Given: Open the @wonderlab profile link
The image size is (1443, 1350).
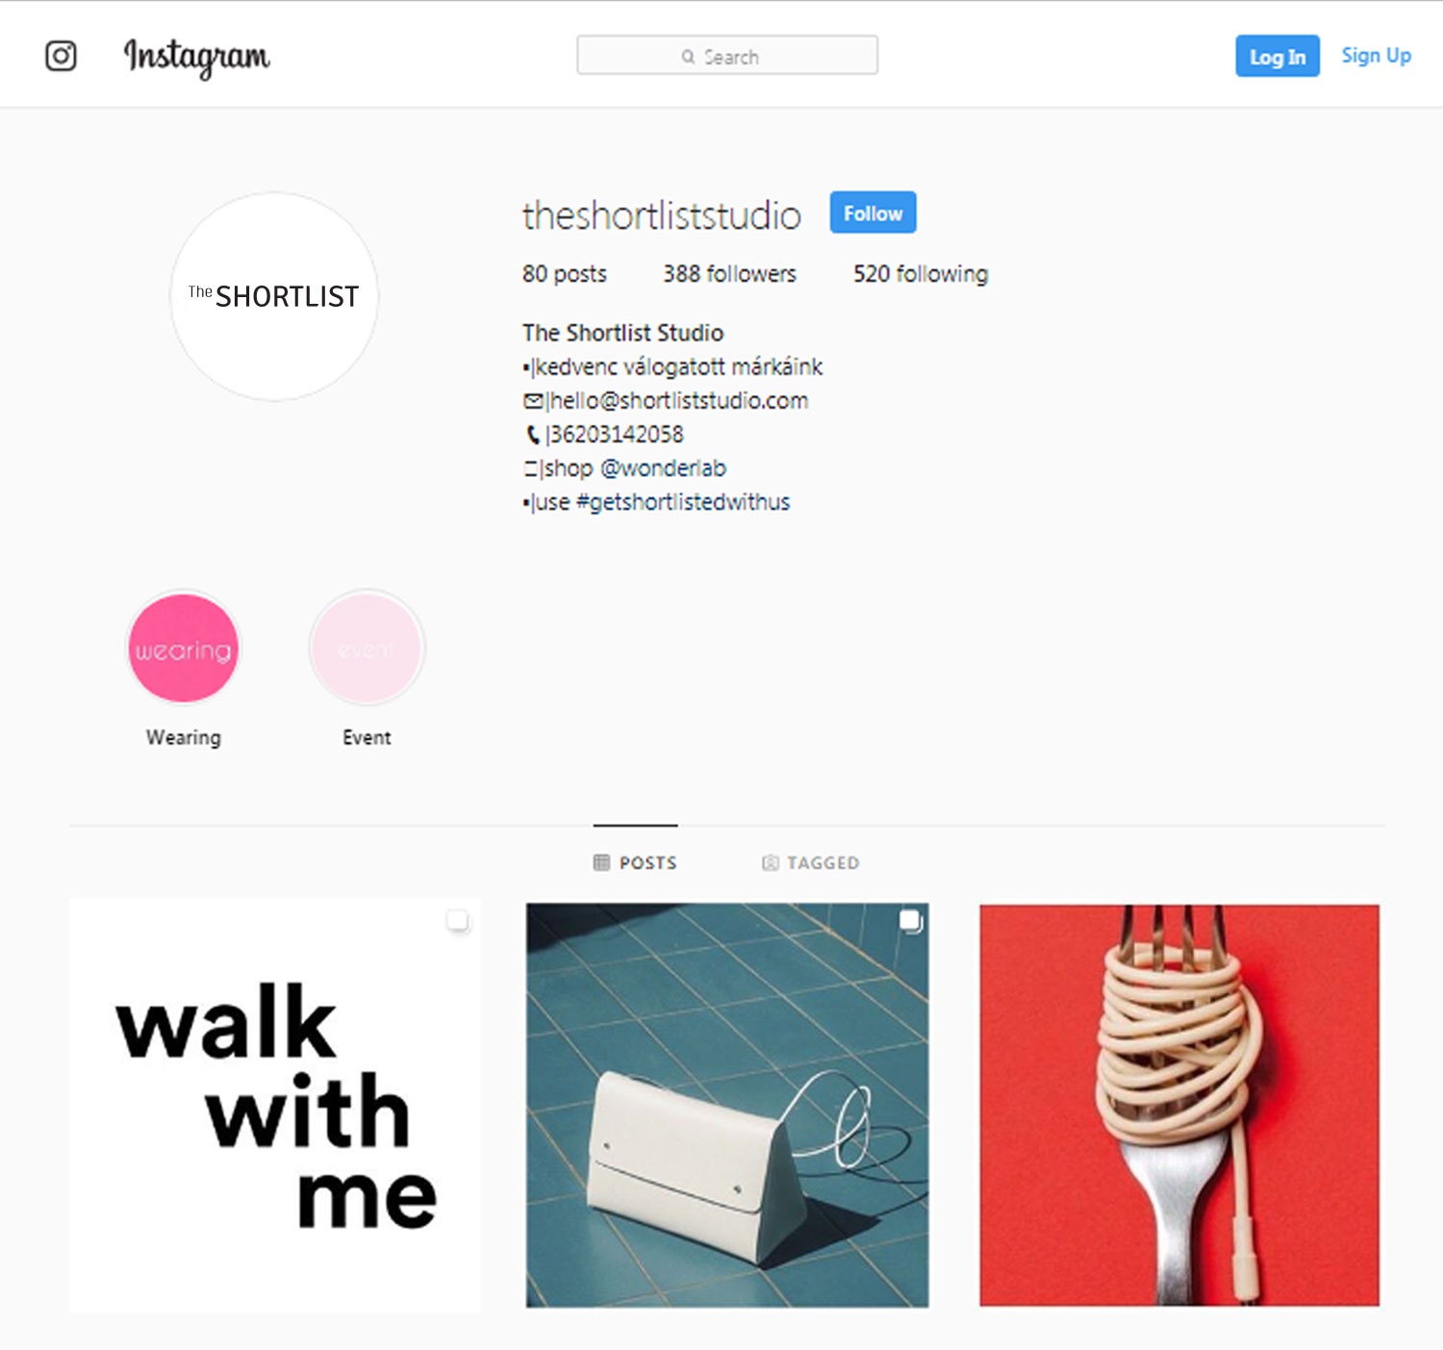Looking at the screenshot, I should point(663,468).
